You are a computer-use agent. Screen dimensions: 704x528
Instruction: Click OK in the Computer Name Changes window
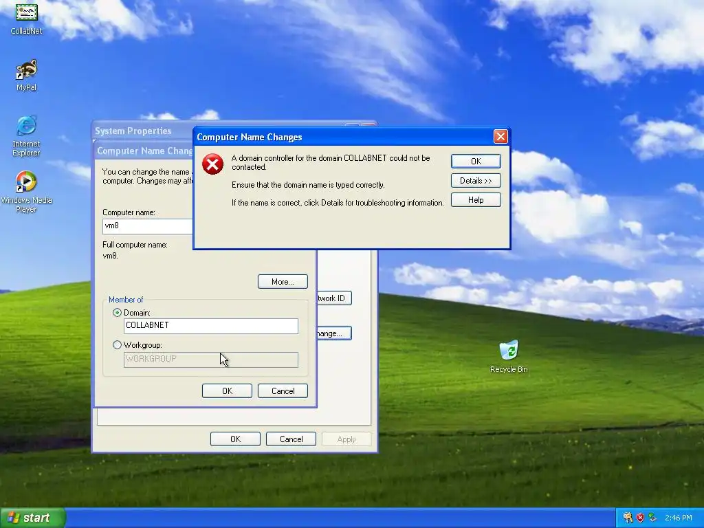(227, 390)
